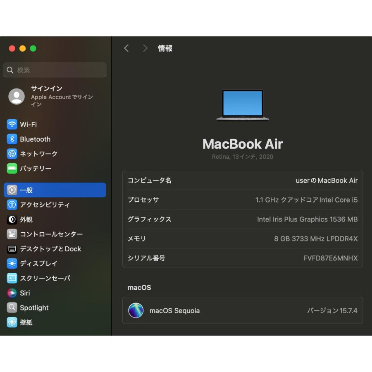This screenshot has height=372, width=372.
Task: Click the macOS section heading
Action: pyautogui.click(x=139, y=288)
